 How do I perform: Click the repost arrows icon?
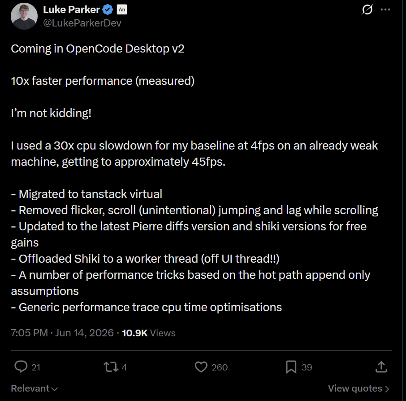[111, 367]
